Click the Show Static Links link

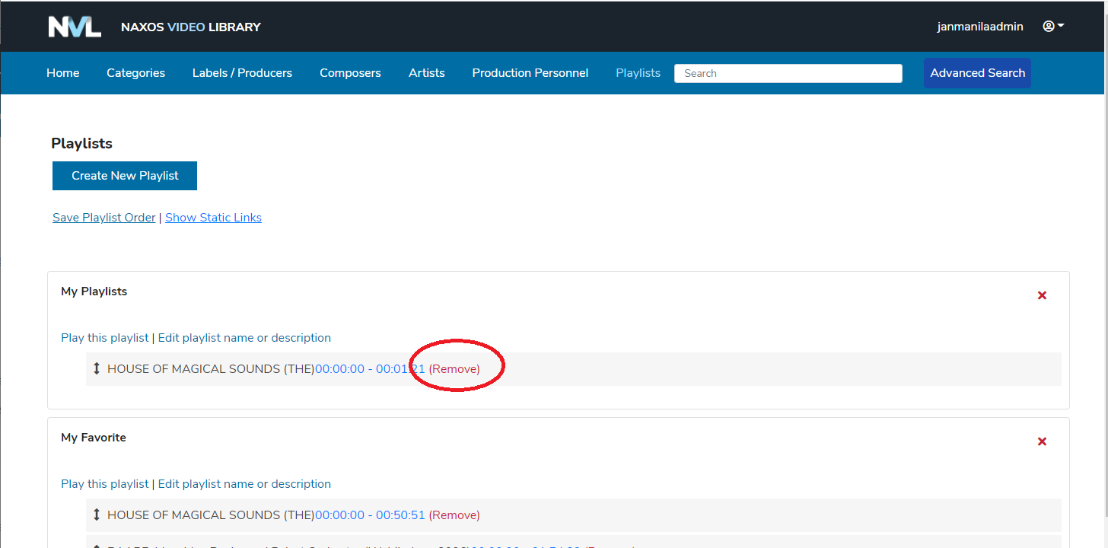coord(213,218)
